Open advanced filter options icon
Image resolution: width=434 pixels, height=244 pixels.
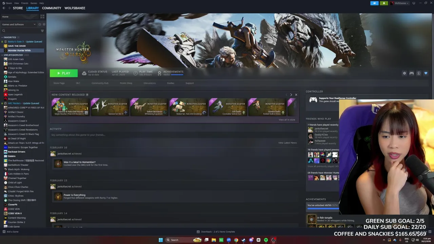42,31
